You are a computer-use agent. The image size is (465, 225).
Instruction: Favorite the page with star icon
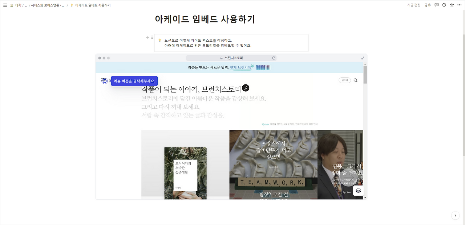[452, 5]
